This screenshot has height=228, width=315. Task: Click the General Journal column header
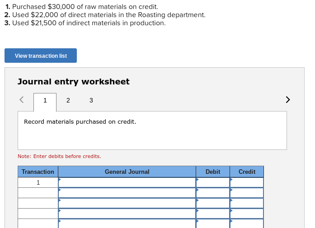click(127, 172)
